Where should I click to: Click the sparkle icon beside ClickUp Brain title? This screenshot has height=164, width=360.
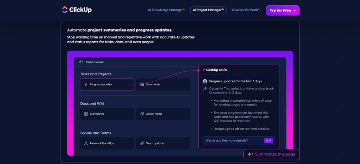click(x=204, y=70)
